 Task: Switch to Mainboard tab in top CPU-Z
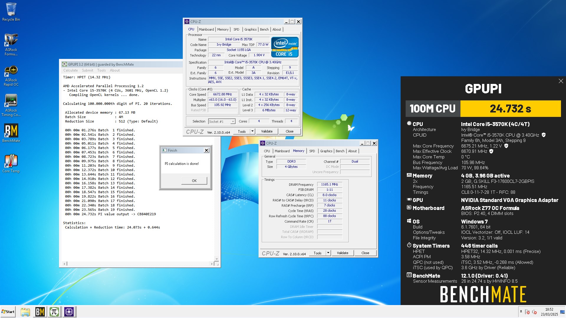206,29
